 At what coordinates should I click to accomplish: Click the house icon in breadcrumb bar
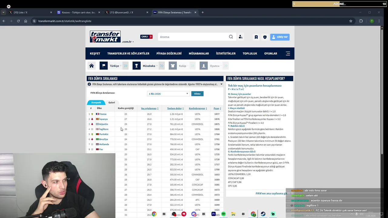92,66
